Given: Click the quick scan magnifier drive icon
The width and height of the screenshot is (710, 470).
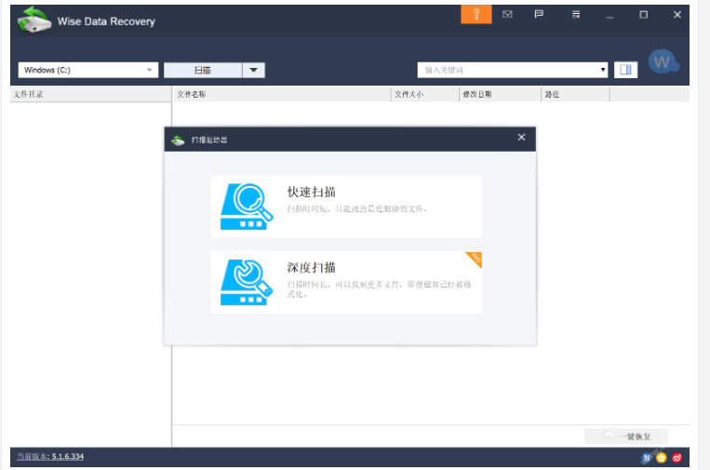Looking at the screenshot, I should point(247,206).
